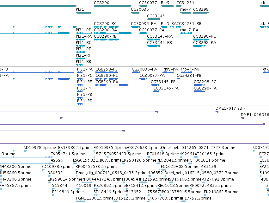Select the RE20892.5prime EST label
Image resolution: width=269 pixels, height=203 pixels.
[x=110, y=186]
